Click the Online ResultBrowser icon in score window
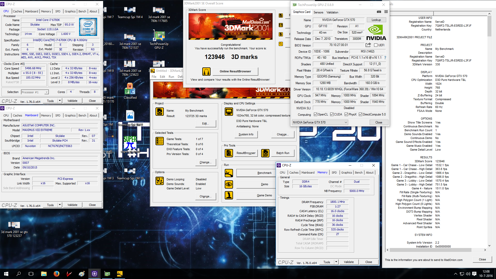Screen dimensions: 496x279 [206, 71]
